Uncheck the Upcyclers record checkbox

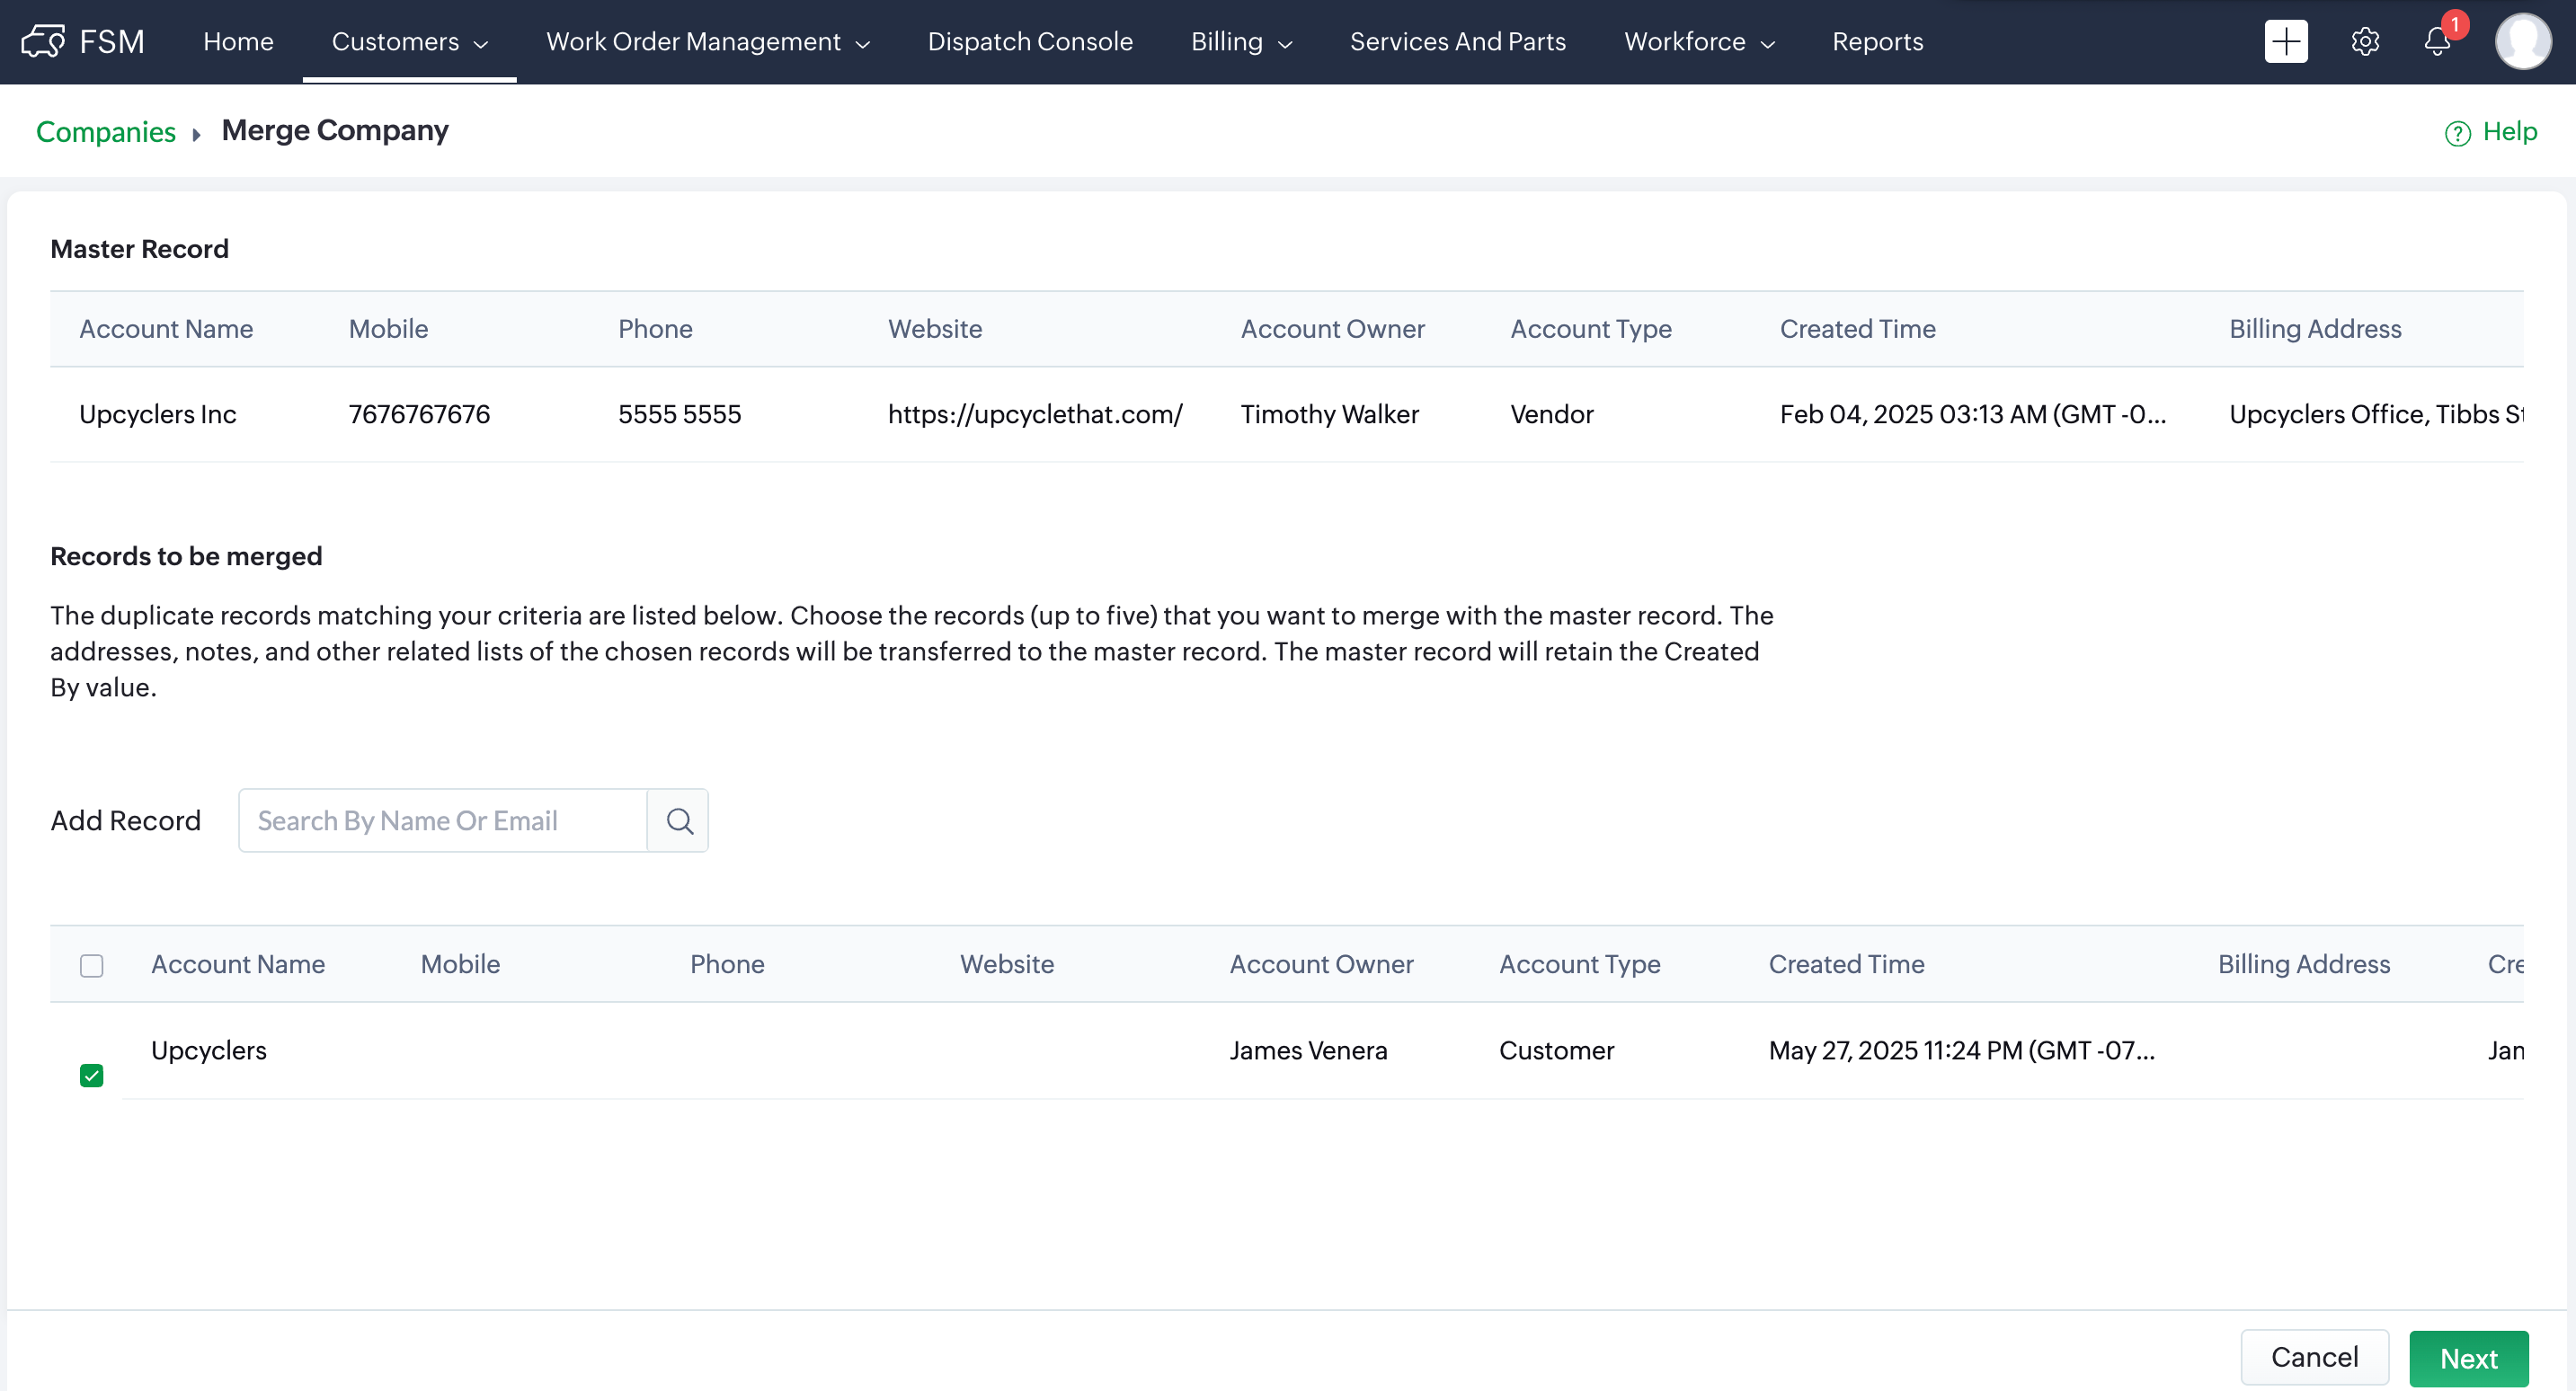click(91, 1075)
